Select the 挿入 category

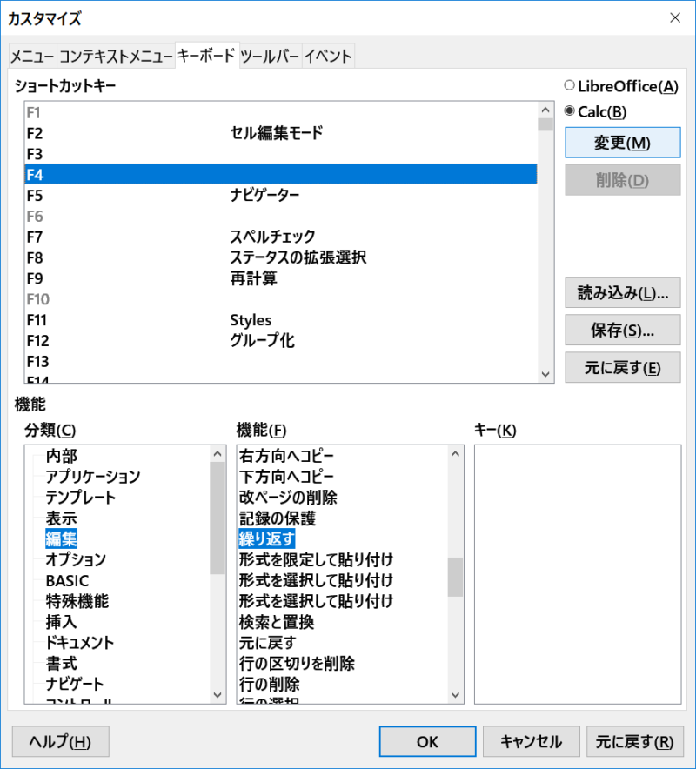pos(61,622)
